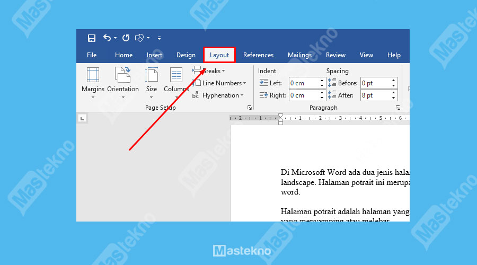Switch to the Home tab
Image resolution: width=477 pixels, height=265 pixels.
[x=123, y=55]
